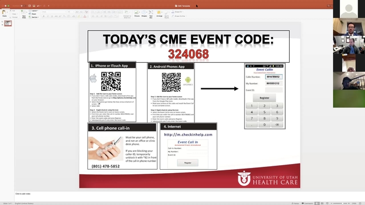
Task: Click the red event code 324068
Action: pos(188,54)
